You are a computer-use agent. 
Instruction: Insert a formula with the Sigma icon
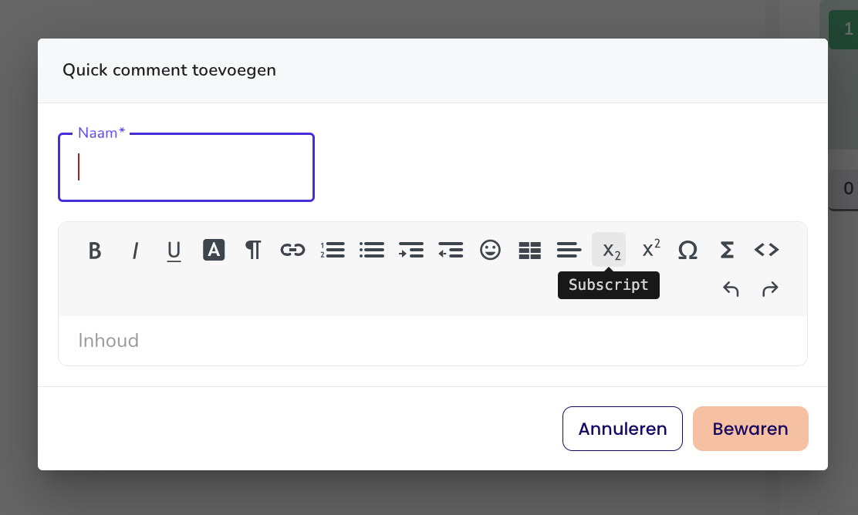(x=728, y=250)
